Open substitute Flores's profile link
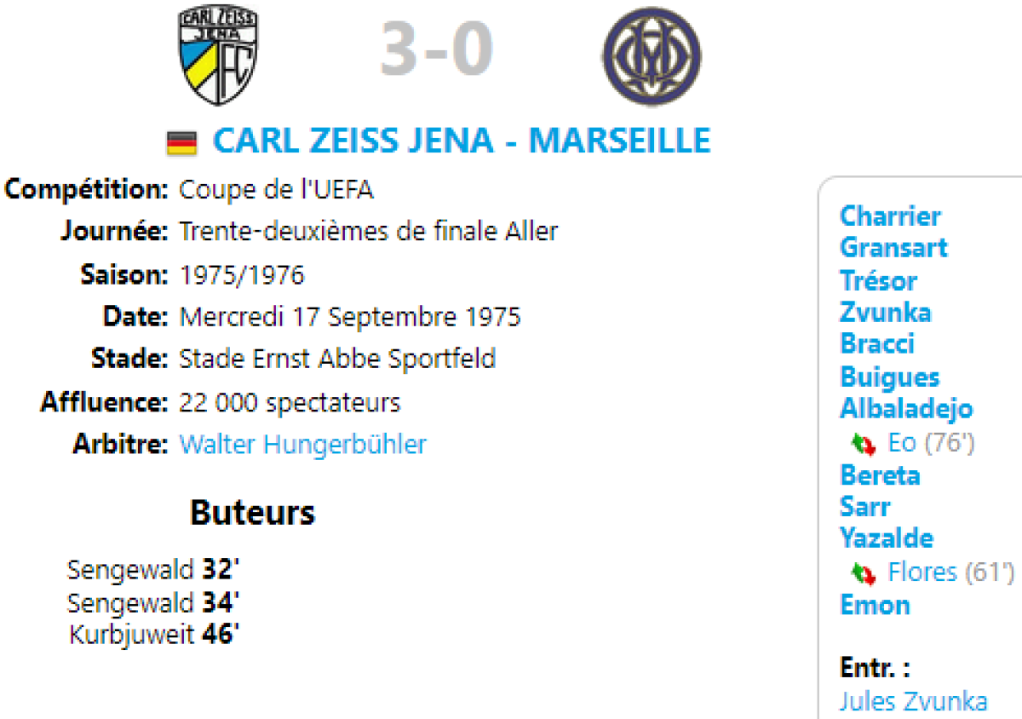 click(x=922, y=572)
